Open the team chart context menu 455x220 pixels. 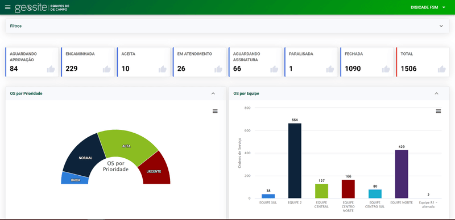click(x=439, y=111)
